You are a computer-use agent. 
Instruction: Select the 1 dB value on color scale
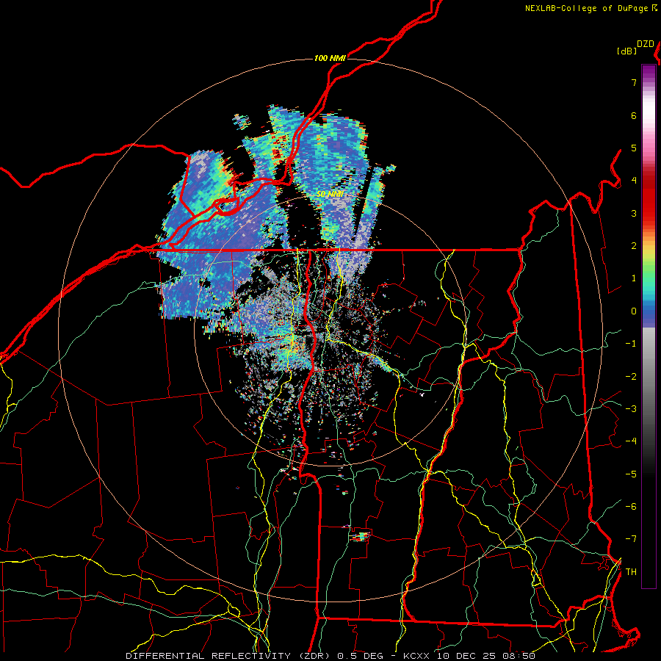[634, 278]
